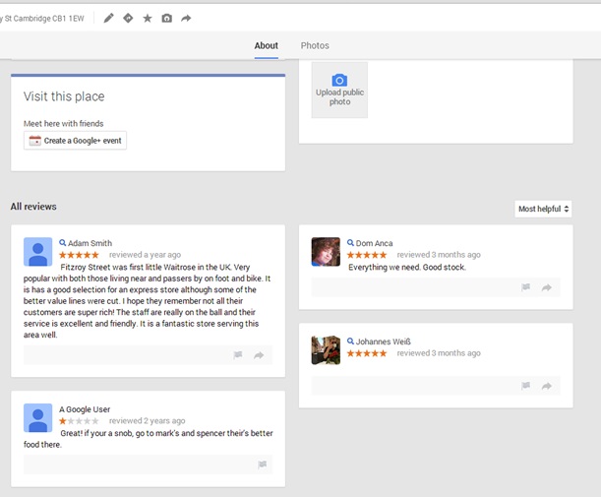Click Upload public photo tile

[339, 90]
